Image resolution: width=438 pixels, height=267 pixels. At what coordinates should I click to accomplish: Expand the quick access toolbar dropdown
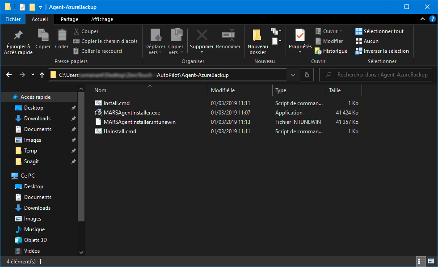coord(41,7)
